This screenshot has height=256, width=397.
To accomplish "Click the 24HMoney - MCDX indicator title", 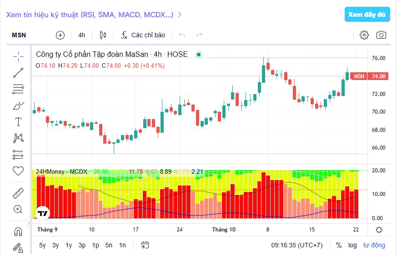I will 61,172.
